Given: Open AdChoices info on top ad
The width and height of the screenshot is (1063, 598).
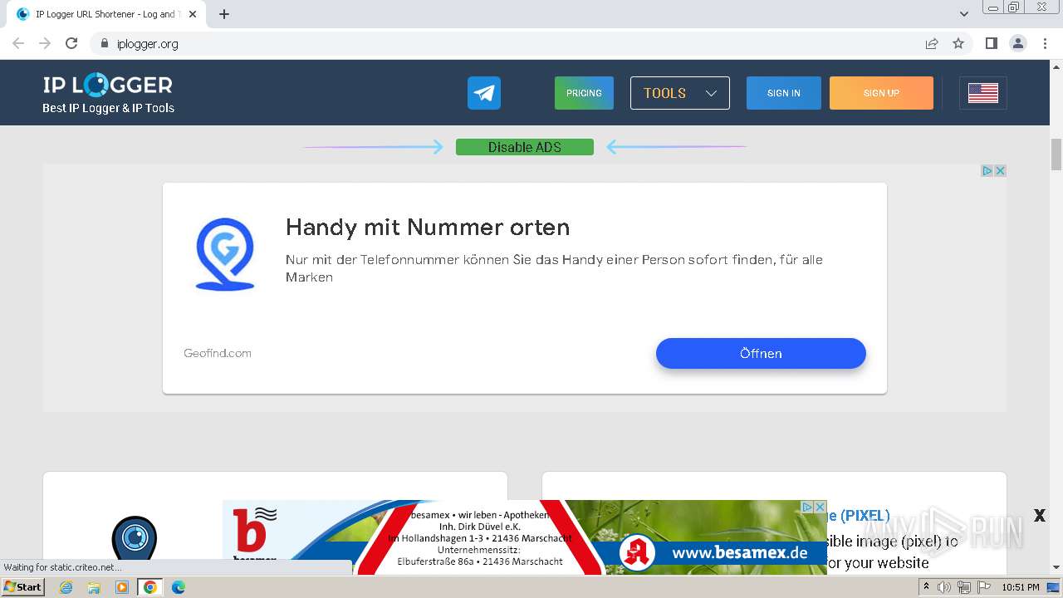Looking at the screenshot, I should 987,170.
